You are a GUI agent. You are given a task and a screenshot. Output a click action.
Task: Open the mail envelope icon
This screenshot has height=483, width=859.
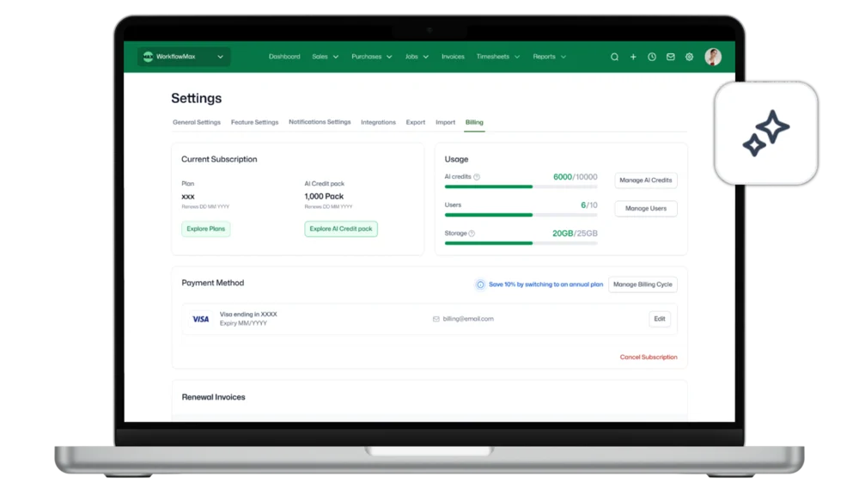pyautogui.click(x=670, y=57)
